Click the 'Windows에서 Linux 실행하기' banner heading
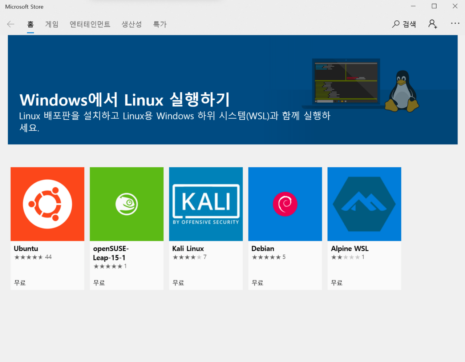The image size is (465, 362). pyautogui.click(x=125, y=99)
